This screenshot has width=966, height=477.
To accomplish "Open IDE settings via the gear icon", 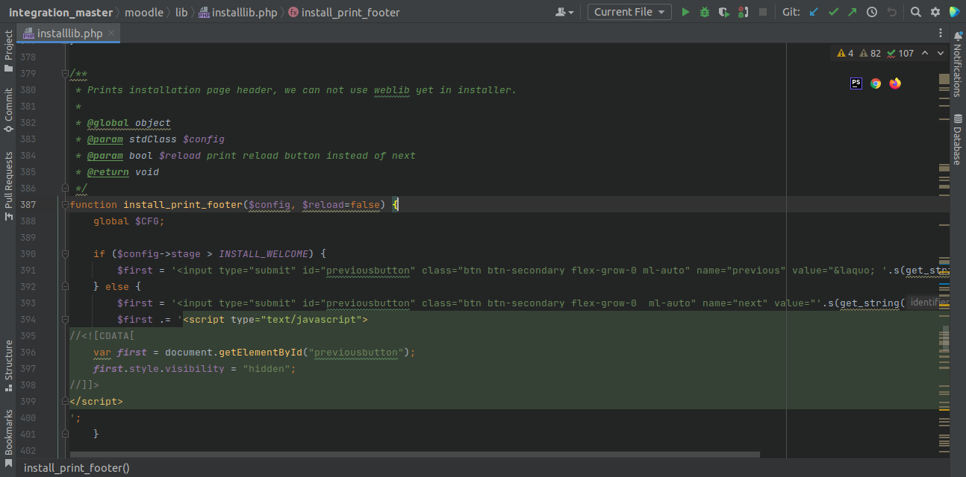I will point(935,12).
